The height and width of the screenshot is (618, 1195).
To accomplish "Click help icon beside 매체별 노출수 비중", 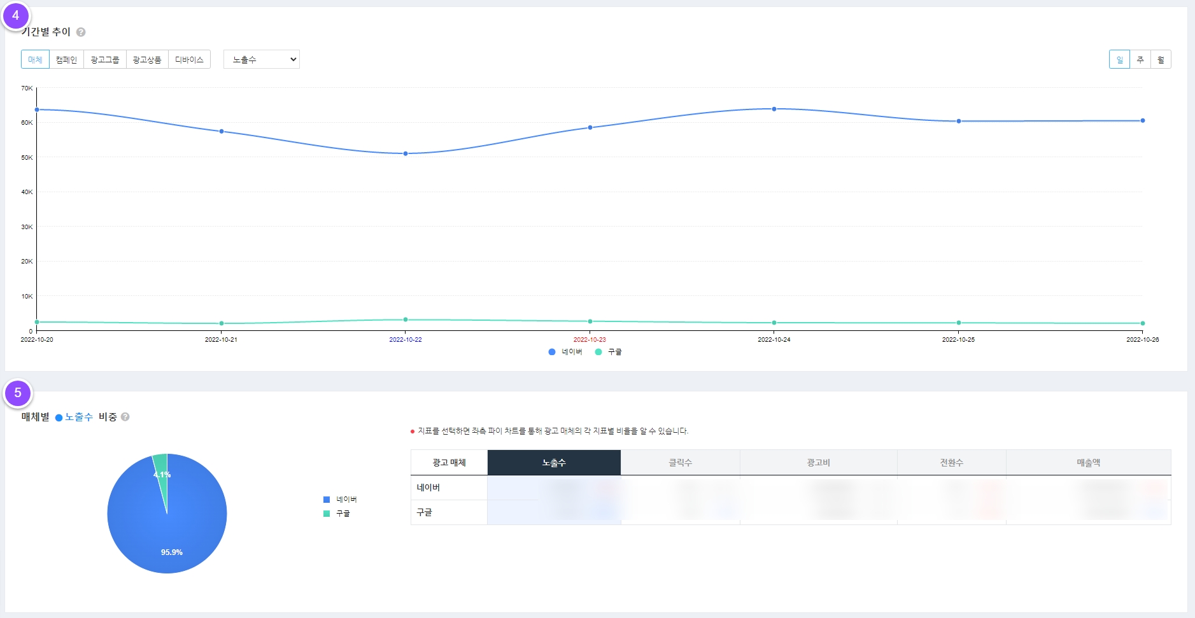I will pos(125,417).
